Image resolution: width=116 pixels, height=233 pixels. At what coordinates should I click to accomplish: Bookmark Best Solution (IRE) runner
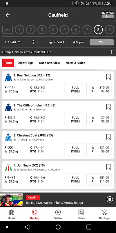coord(108,77)
